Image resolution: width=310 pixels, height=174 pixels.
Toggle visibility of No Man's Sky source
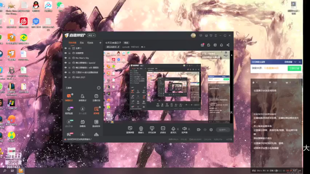[x=65, y=58]
